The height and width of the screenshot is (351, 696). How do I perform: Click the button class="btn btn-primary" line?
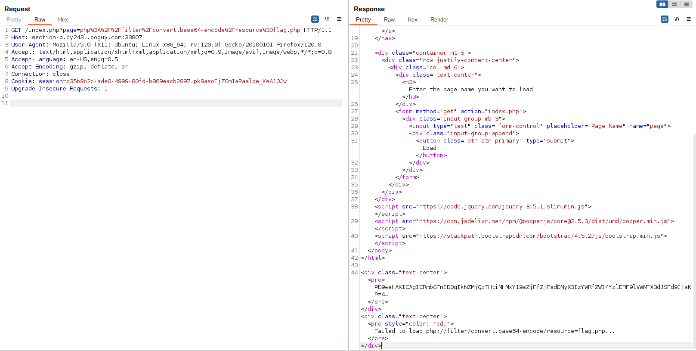click(495, 141)
